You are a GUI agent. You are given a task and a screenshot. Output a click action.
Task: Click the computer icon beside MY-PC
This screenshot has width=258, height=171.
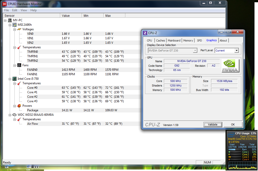[10, 20]
